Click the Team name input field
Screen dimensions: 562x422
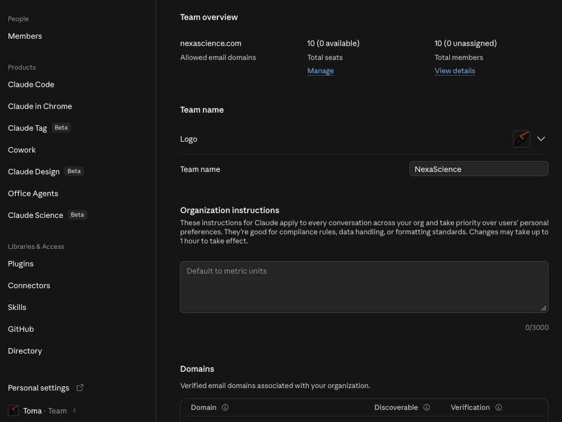(x=478, y=169)
